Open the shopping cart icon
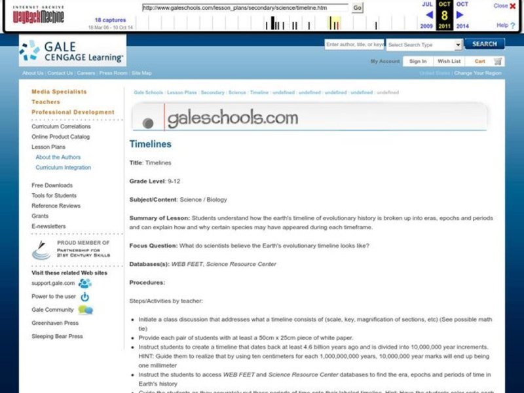The width and height of the screenshot is (524, 393). [x=498, y=61]
